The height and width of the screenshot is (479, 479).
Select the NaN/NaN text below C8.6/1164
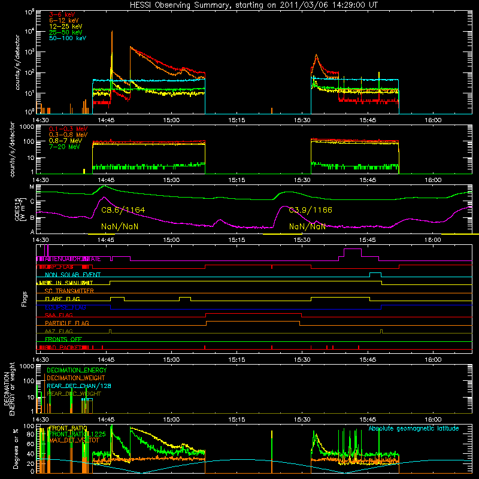(120, 226)
